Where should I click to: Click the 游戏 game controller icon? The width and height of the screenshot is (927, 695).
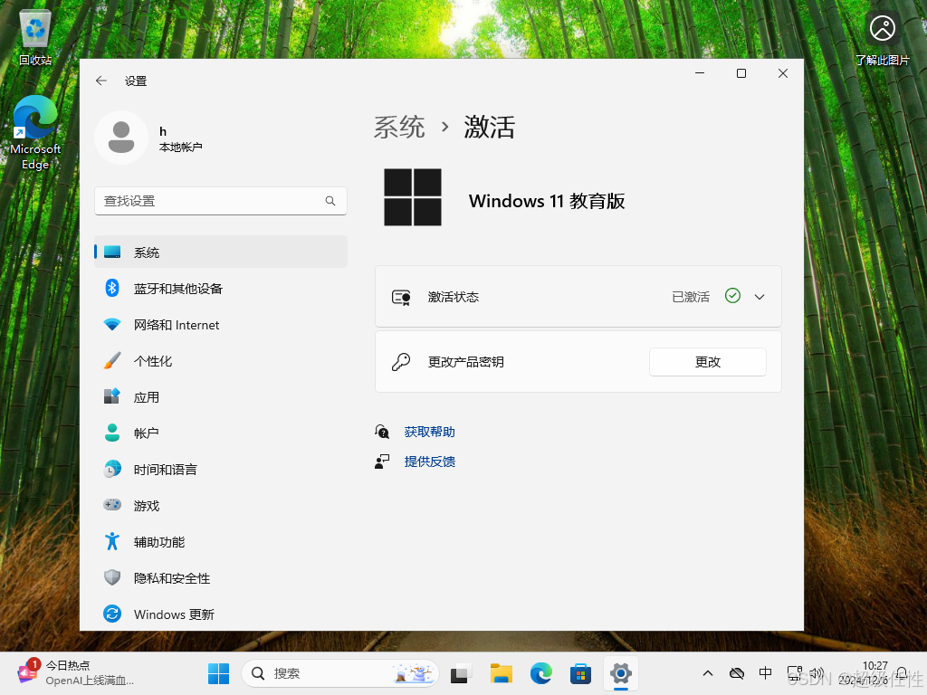click(112, 505)
